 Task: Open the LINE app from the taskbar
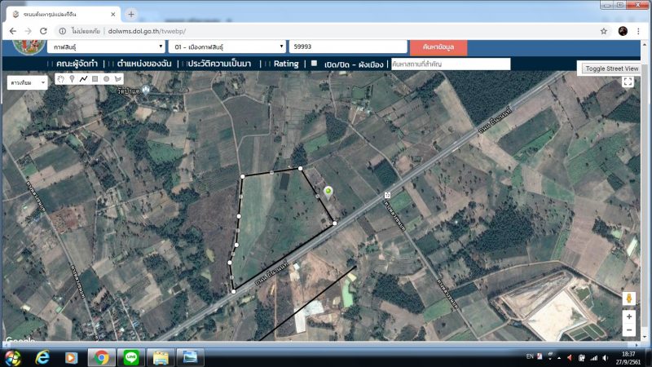click(131, 357)
